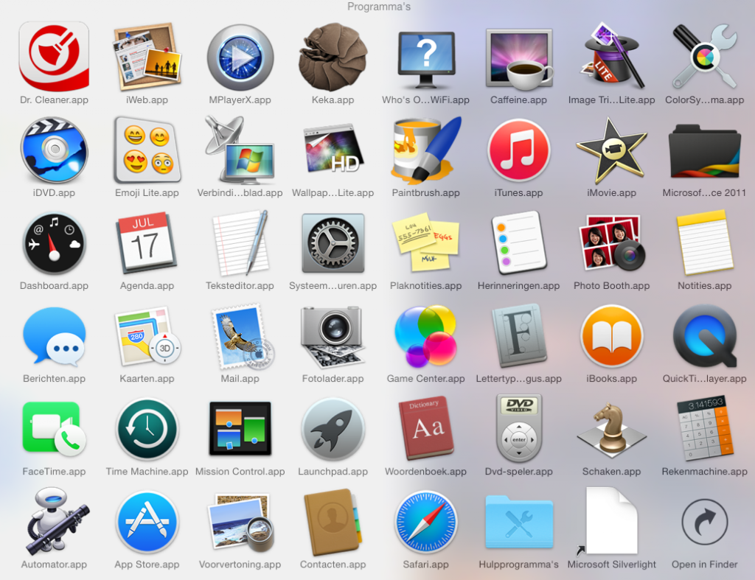
Task: Open iMovie.app
Action: pos(611,150)
